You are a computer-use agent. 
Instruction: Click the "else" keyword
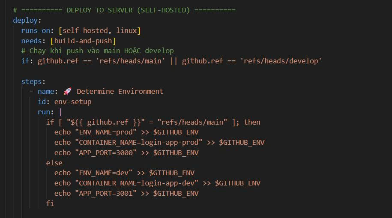click(x=54, y=163)
